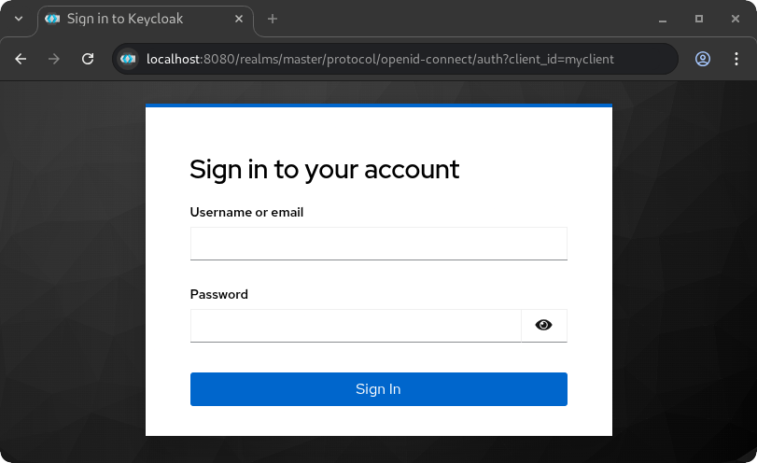This screenshot has width=757, height=463.
Task: Open the browser profile icon
Action: click(x=703, y=59)
